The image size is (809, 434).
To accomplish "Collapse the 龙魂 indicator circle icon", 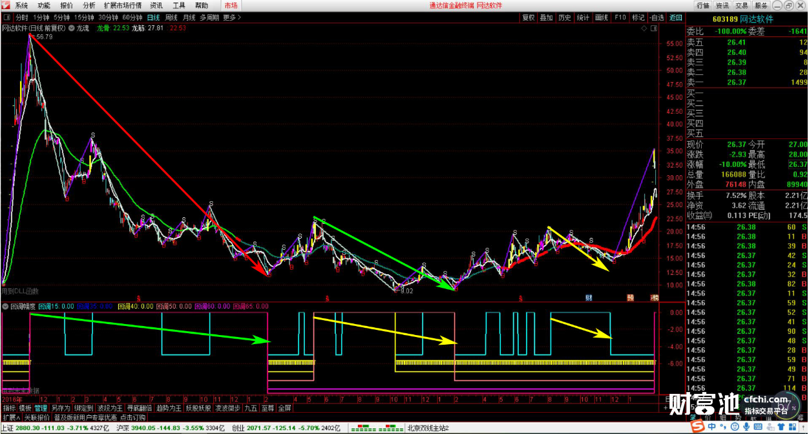I will [x=71, y=28].
